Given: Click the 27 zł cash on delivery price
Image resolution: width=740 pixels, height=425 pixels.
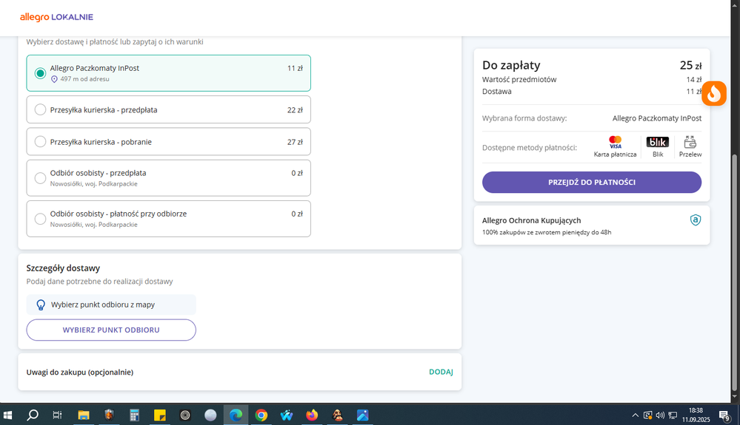Looking at the screenshot, I should (295, 142).
